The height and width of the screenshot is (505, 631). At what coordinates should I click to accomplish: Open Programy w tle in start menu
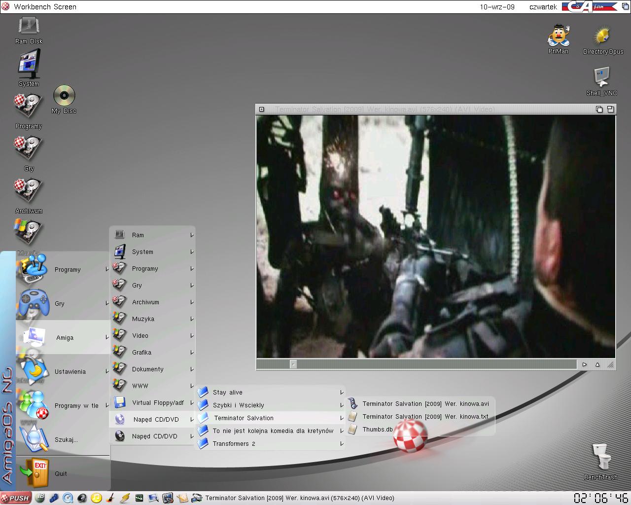63,405
